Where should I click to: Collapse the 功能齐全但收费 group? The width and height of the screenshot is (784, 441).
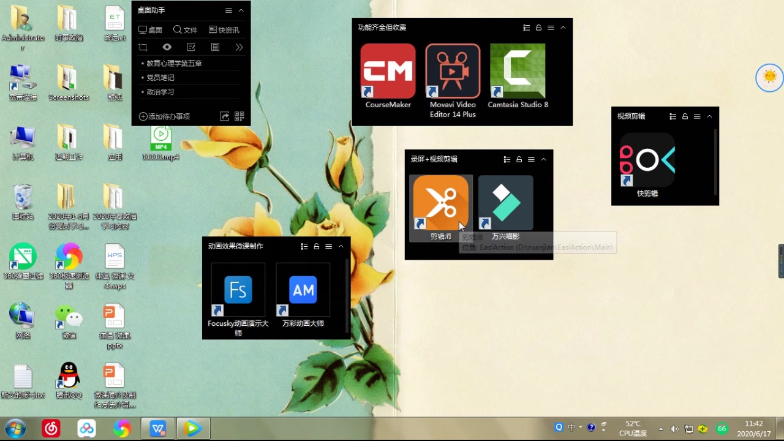pos(563,28)
